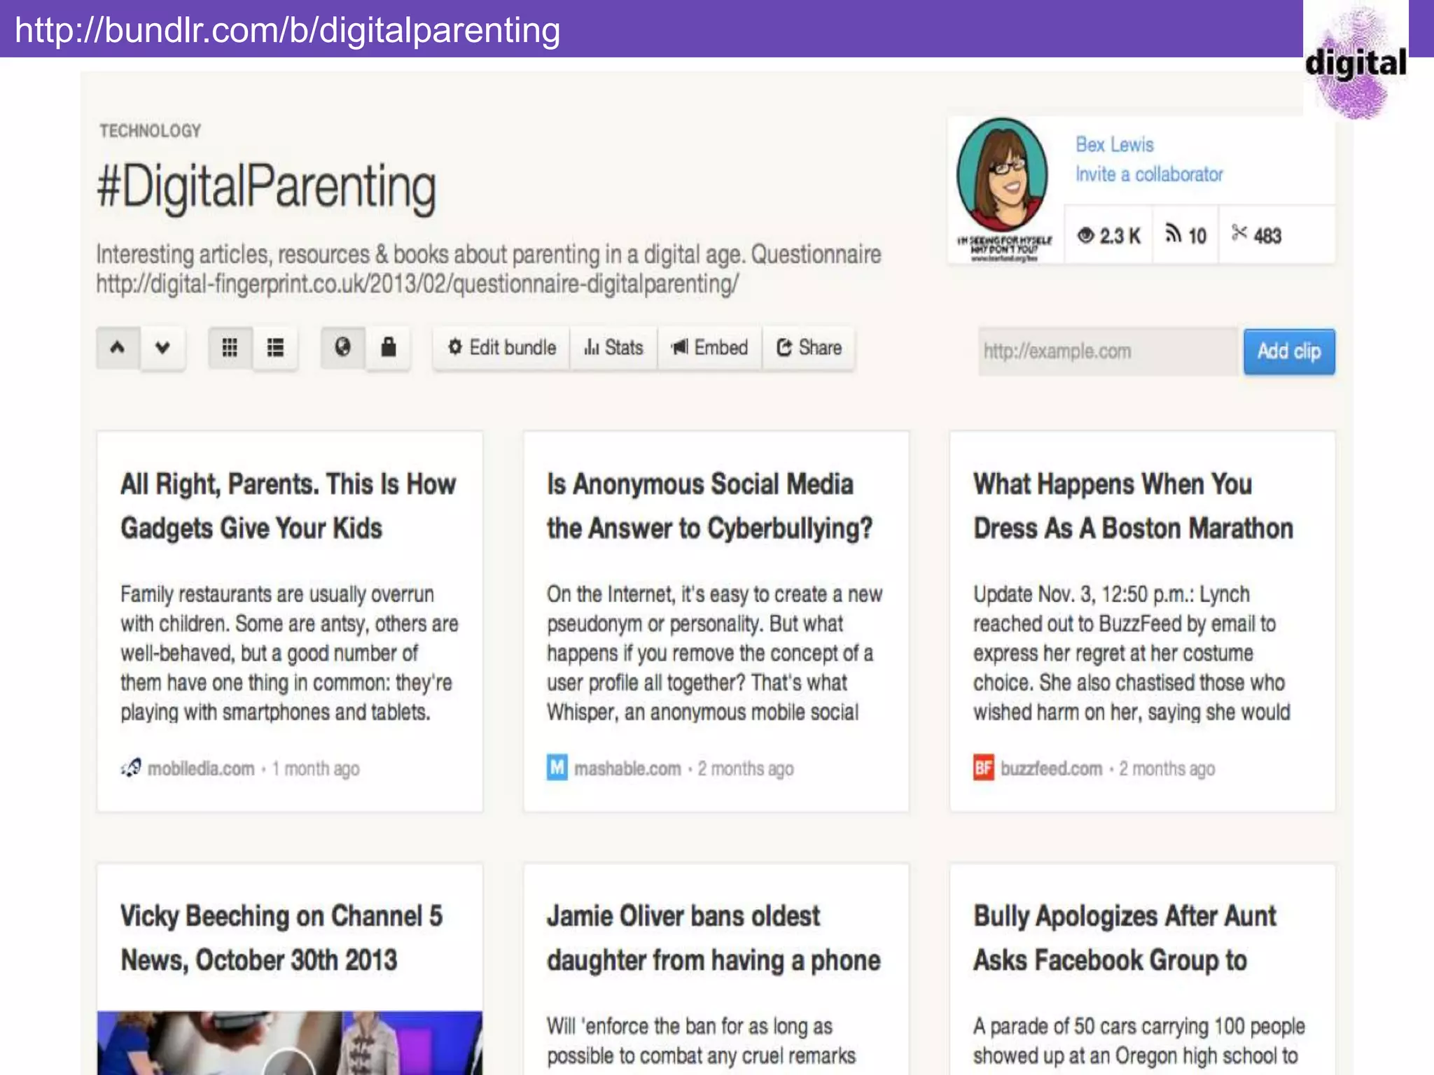Open 'Bully Apologizes After Aunt' article
This screenshot has height=1075, width=1434.
point(1125,938)
